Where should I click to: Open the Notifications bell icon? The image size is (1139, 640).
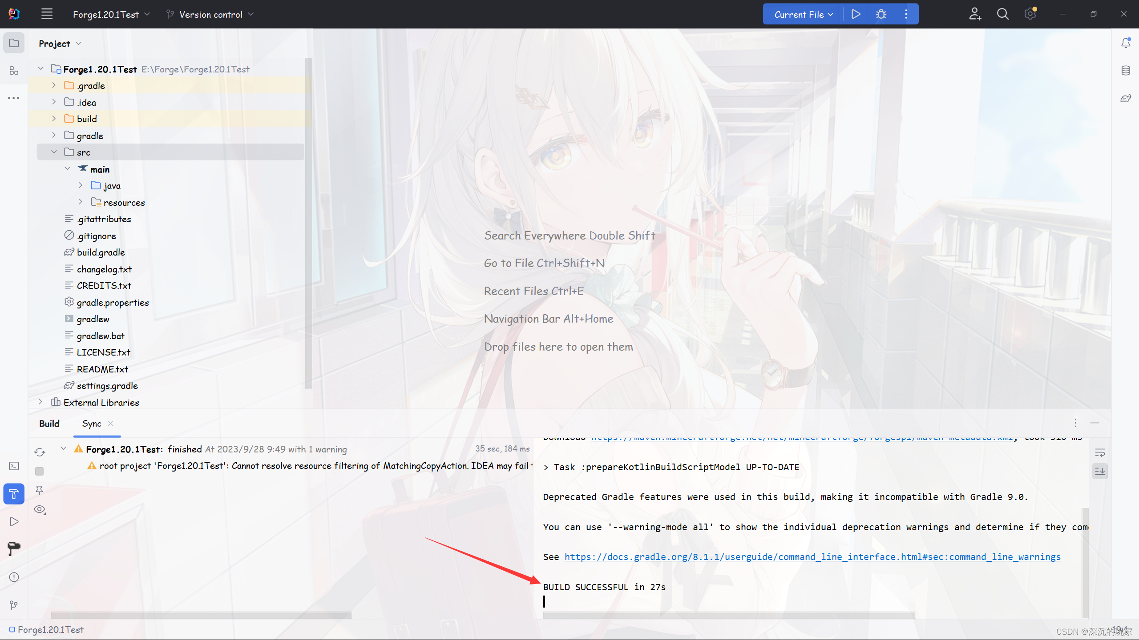(1126, 43)
